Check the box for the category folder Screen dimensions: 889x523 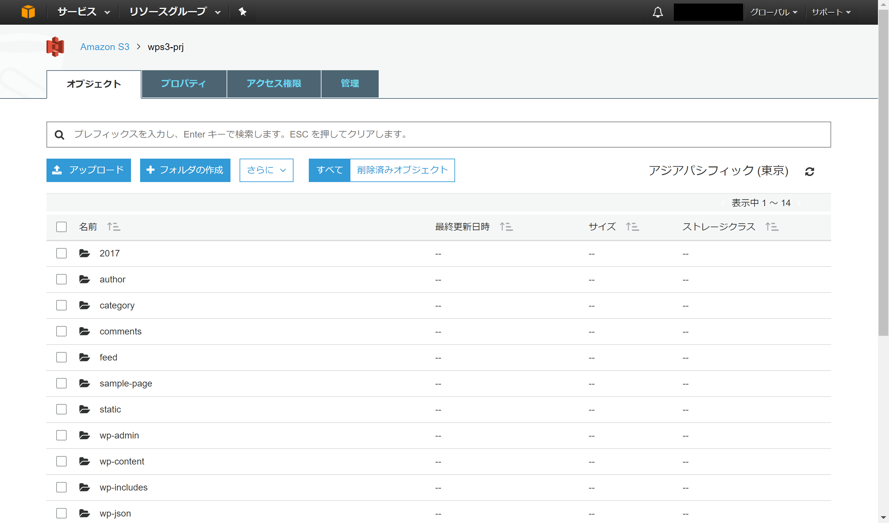[x=61, y=305]
